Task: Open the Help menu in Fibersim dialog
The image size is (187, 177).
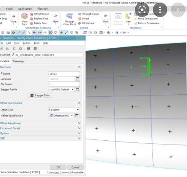Action: [x=45, y=43]
